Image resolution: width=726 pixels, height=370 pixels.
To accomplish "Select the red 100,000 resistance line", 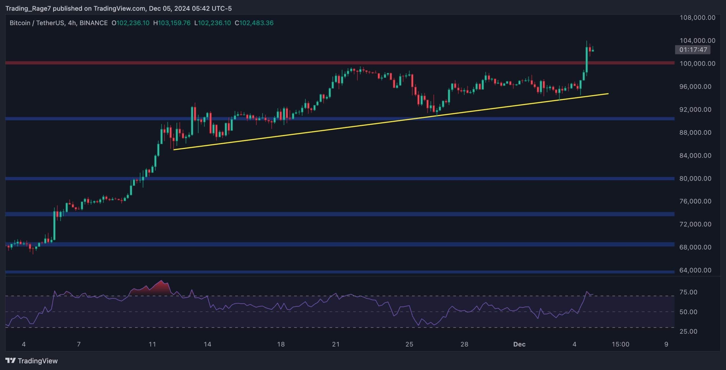I will [340, 63].
